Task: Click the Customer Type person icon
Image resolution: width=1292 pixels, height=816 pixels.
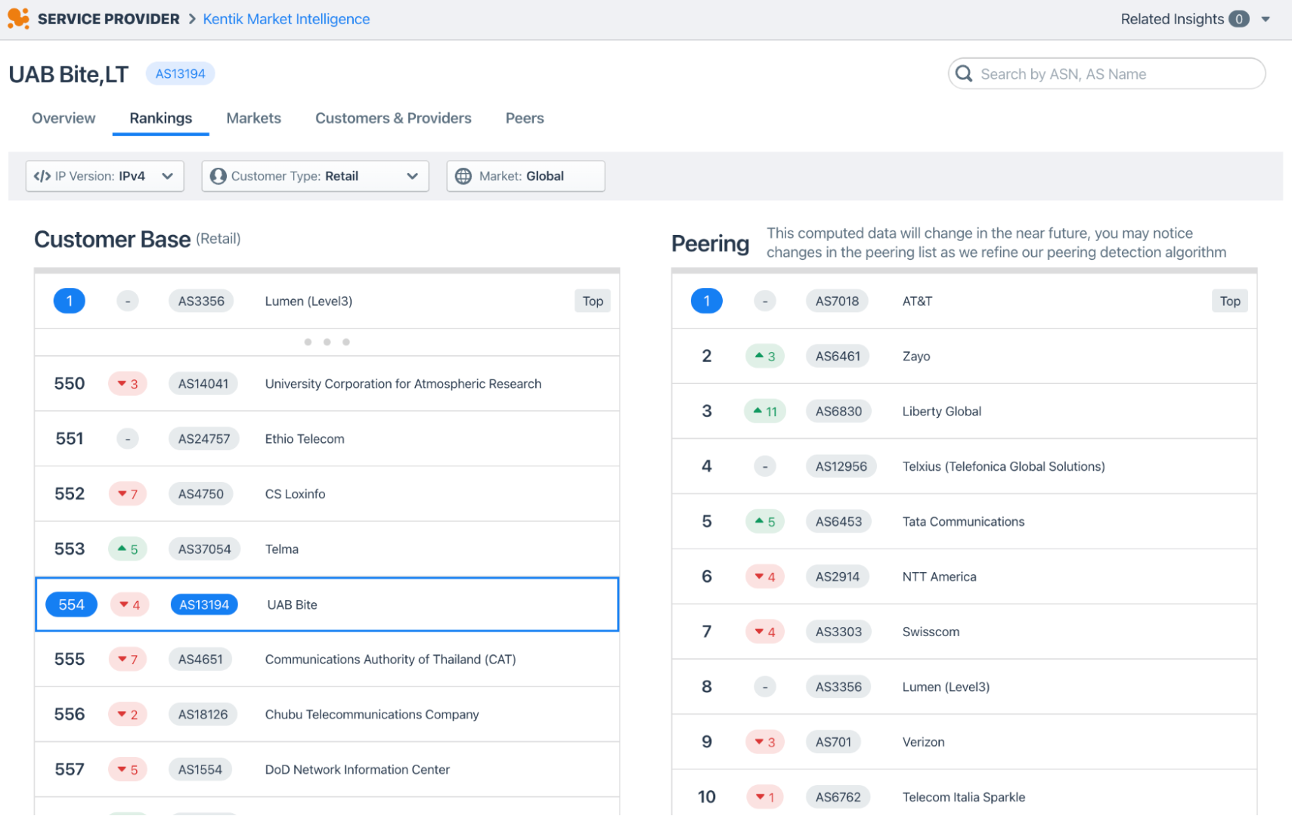Action: [218, 176]
